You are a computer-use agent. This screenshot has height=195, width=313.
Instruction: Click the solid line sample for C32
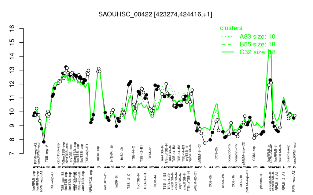pos(228,52)
